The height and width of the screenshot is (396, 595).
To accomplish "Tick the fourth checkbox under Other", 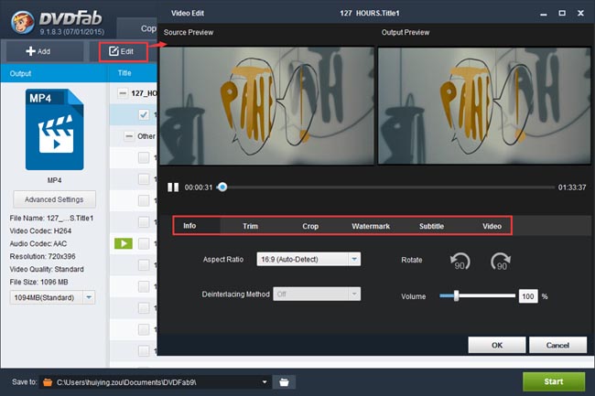I will [x=144, y=221].
